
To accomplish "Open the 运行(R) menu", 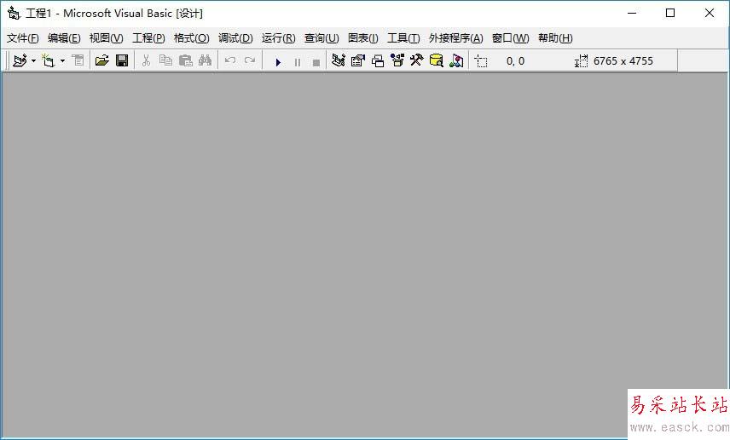I will pos(278,38).
